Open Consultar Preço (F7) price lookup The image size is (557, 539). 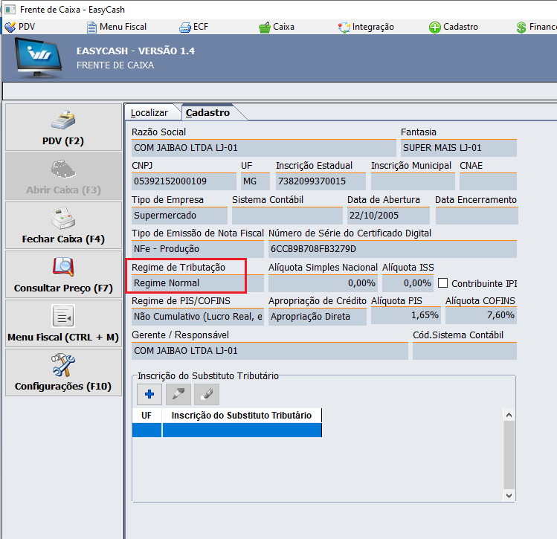pos(62,274)
